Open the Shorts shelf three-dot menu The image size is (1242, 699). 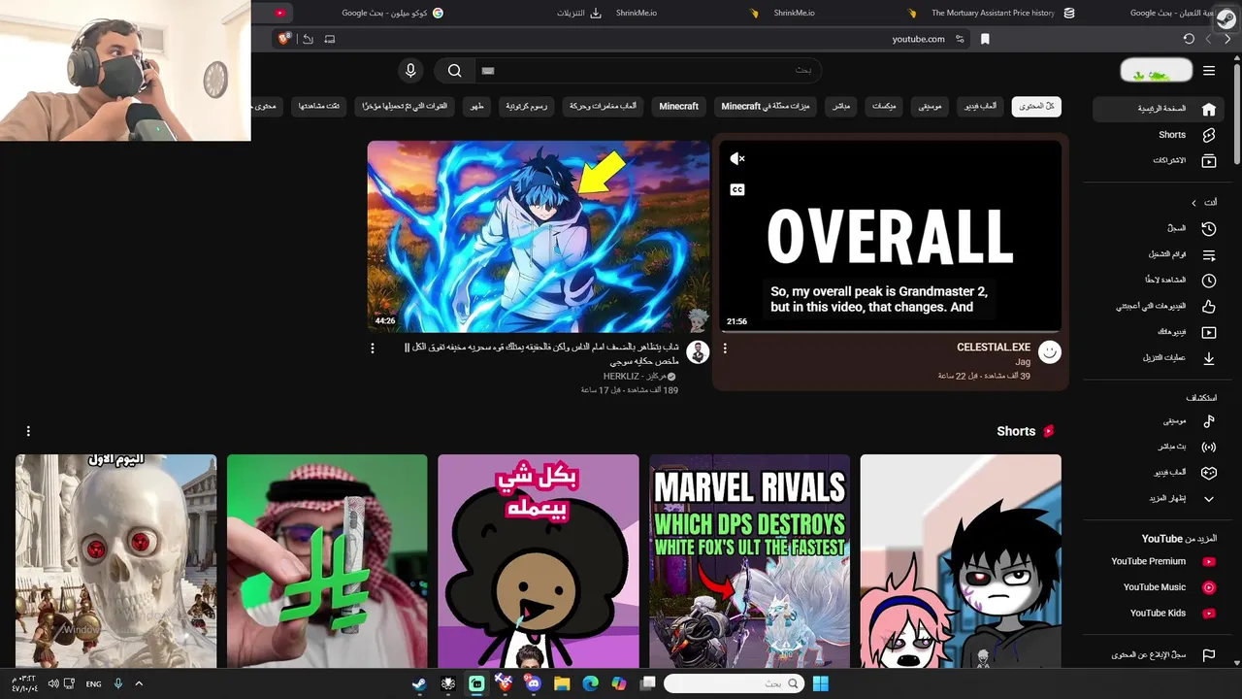[x=28, y=431]
